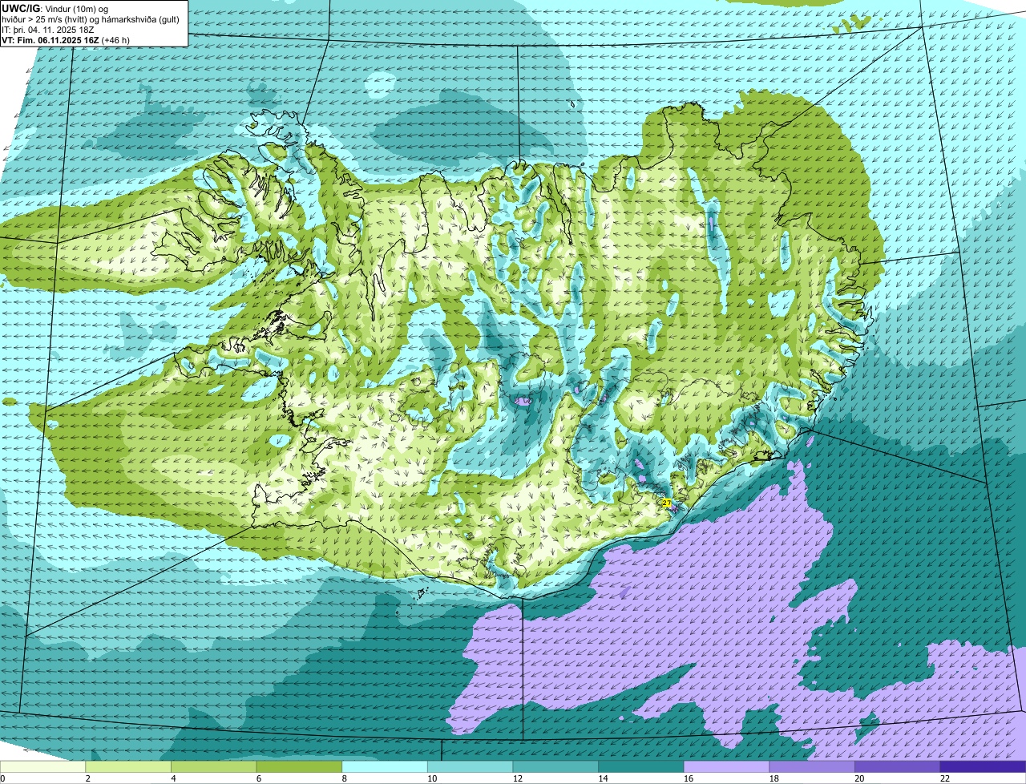The width and height of the screenshot is (1026, 784).
Task: Pick the darkest purple swatch right of 22
Action: [x=983, y=766]
